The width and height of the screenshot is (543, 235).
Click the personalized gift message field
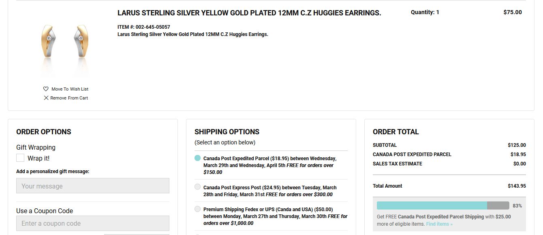92,186
